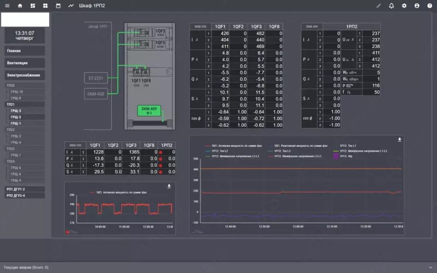Select the green DKM-409 device block
Viewport: 437px width, 273px height.
coord(149,111)
